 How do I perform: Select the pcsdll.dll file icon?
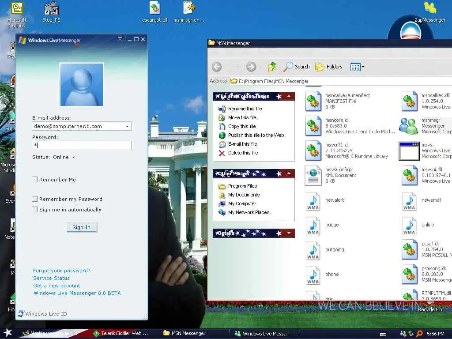[410, 250]
